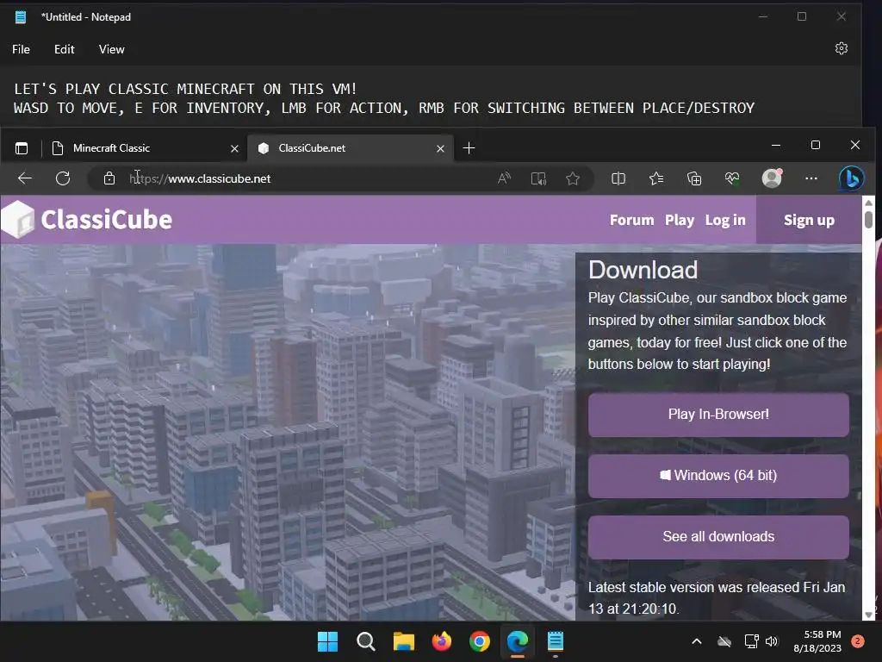The image size is (882, 662).
Task: Go back in Edge browser
Action: 25,178
